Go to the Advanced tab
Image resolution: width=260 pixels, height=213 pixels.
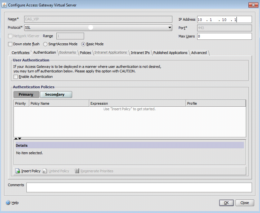(x=199, y=53)
